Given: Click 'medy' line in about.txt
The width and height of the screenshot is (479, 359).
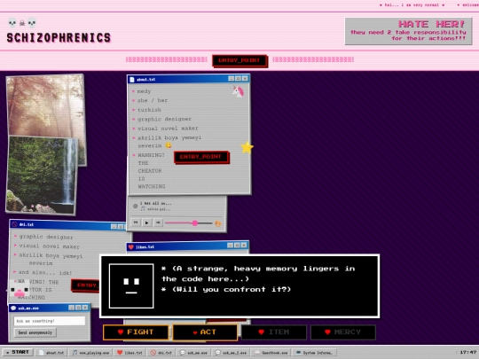Looking at the screenshot, I should (144, 91).
